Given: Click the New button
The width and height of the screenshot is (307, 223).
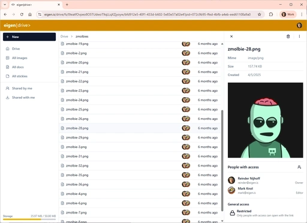Looking at the screenshot, I should coord(29,37).
